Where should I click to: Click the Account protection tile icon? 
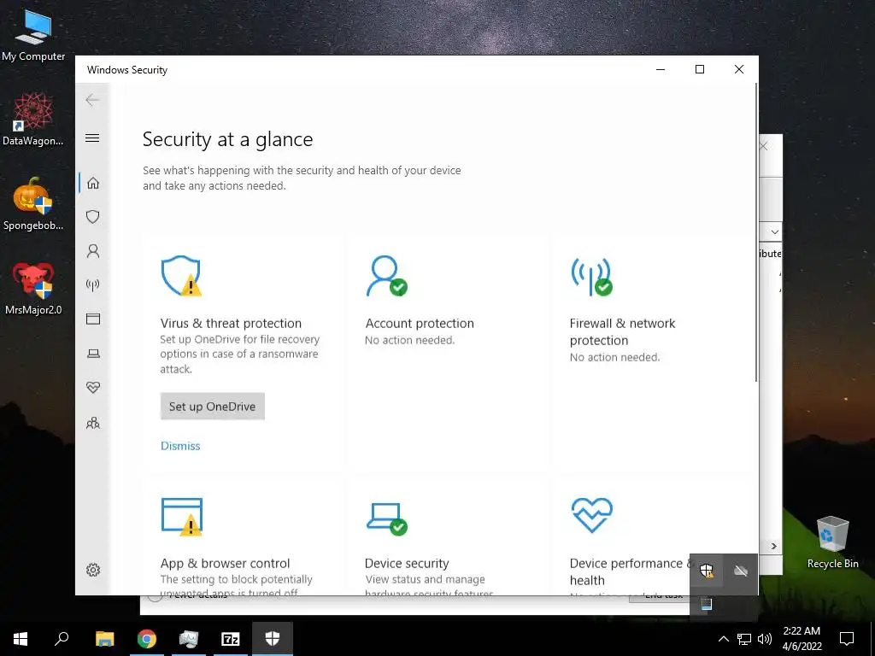386,276
